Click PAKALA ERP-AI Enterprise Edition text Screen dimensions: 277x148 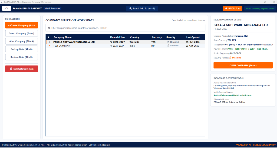(229, 102)
